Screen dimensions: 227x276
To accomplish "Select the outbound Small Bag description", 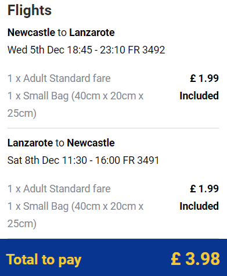I will (75, 105).
